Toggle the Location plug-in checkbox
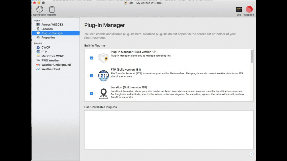Image resolution: width=287 pixels, height=161 pixels. click(91, 93)
